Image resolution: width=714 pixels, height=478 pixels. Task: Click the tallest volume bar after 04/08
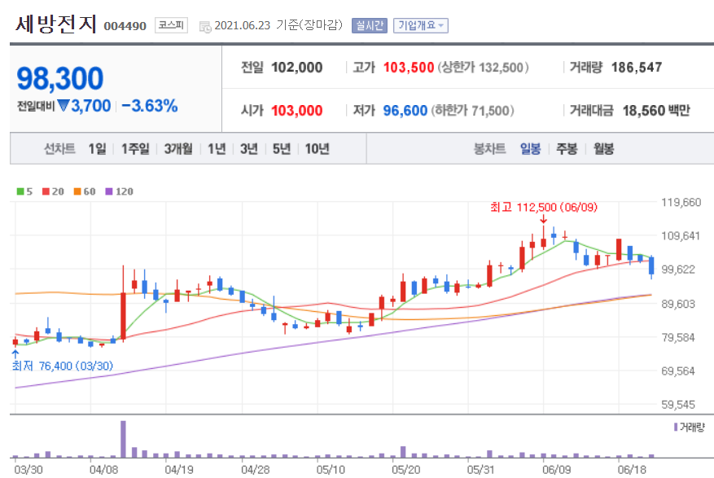(x=123, y=439)
